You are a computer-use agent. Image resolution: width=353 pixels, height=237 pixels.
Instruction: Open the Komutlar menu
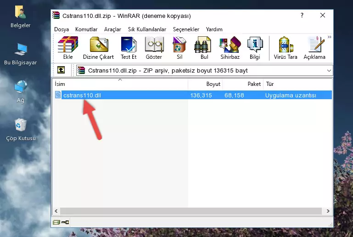(x=86, y=29)
